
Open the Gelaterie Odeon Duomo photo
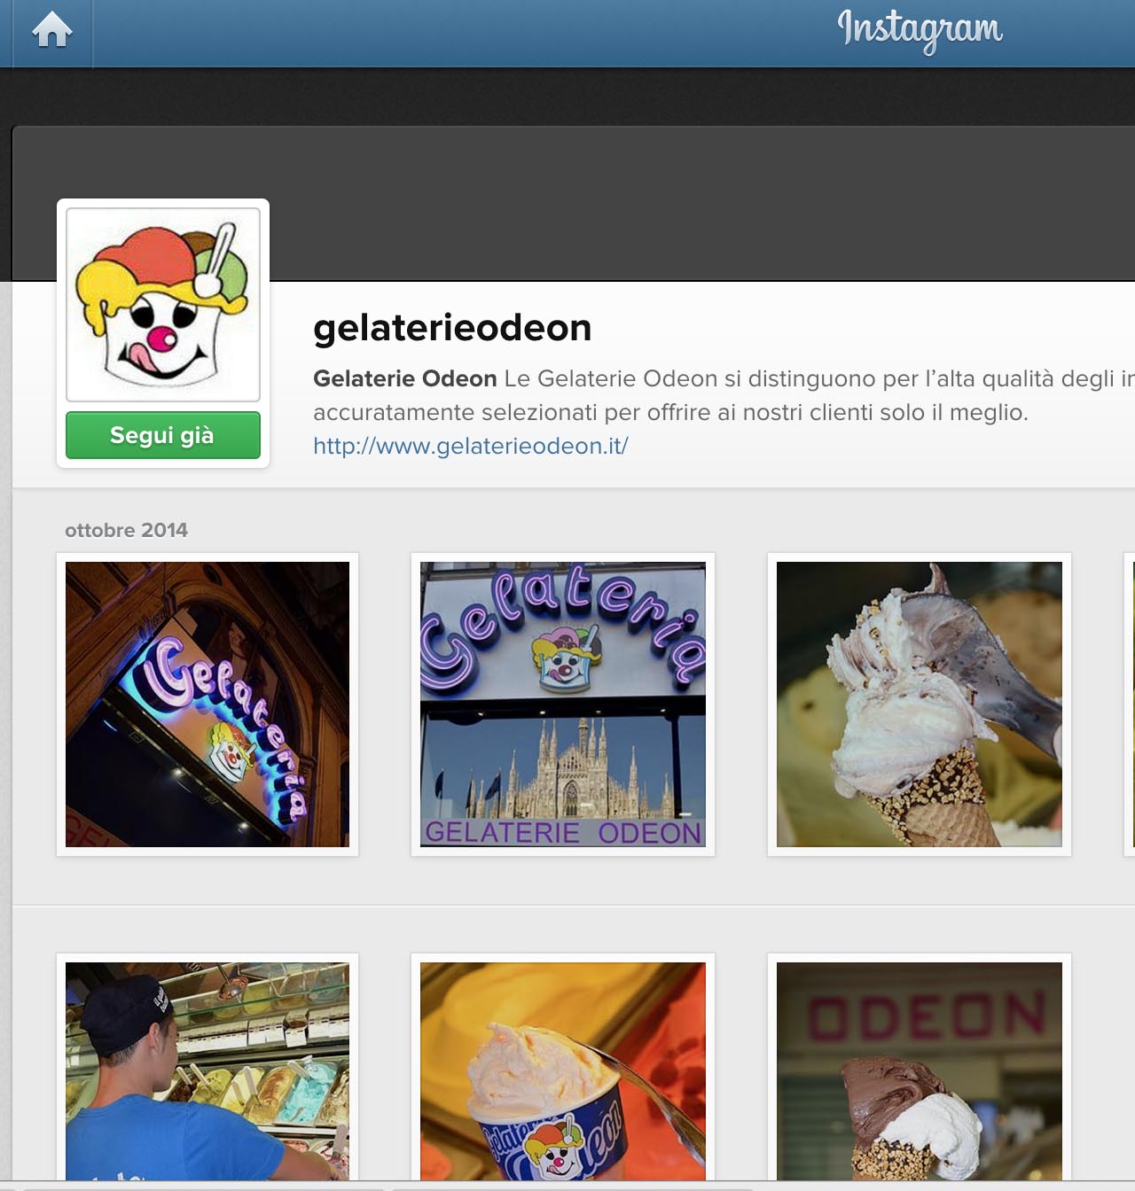[563, 704]
